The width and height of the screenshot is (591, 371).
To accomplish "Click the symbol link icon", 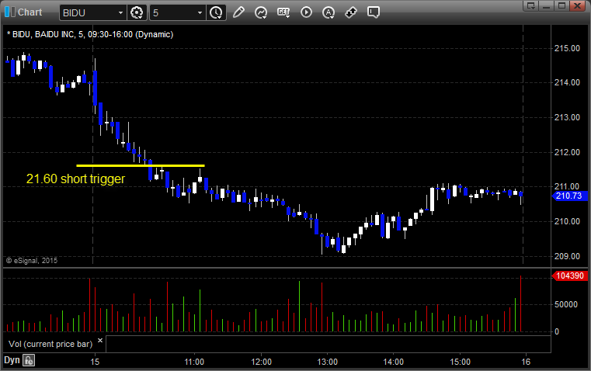I will [x=351, y=12].
